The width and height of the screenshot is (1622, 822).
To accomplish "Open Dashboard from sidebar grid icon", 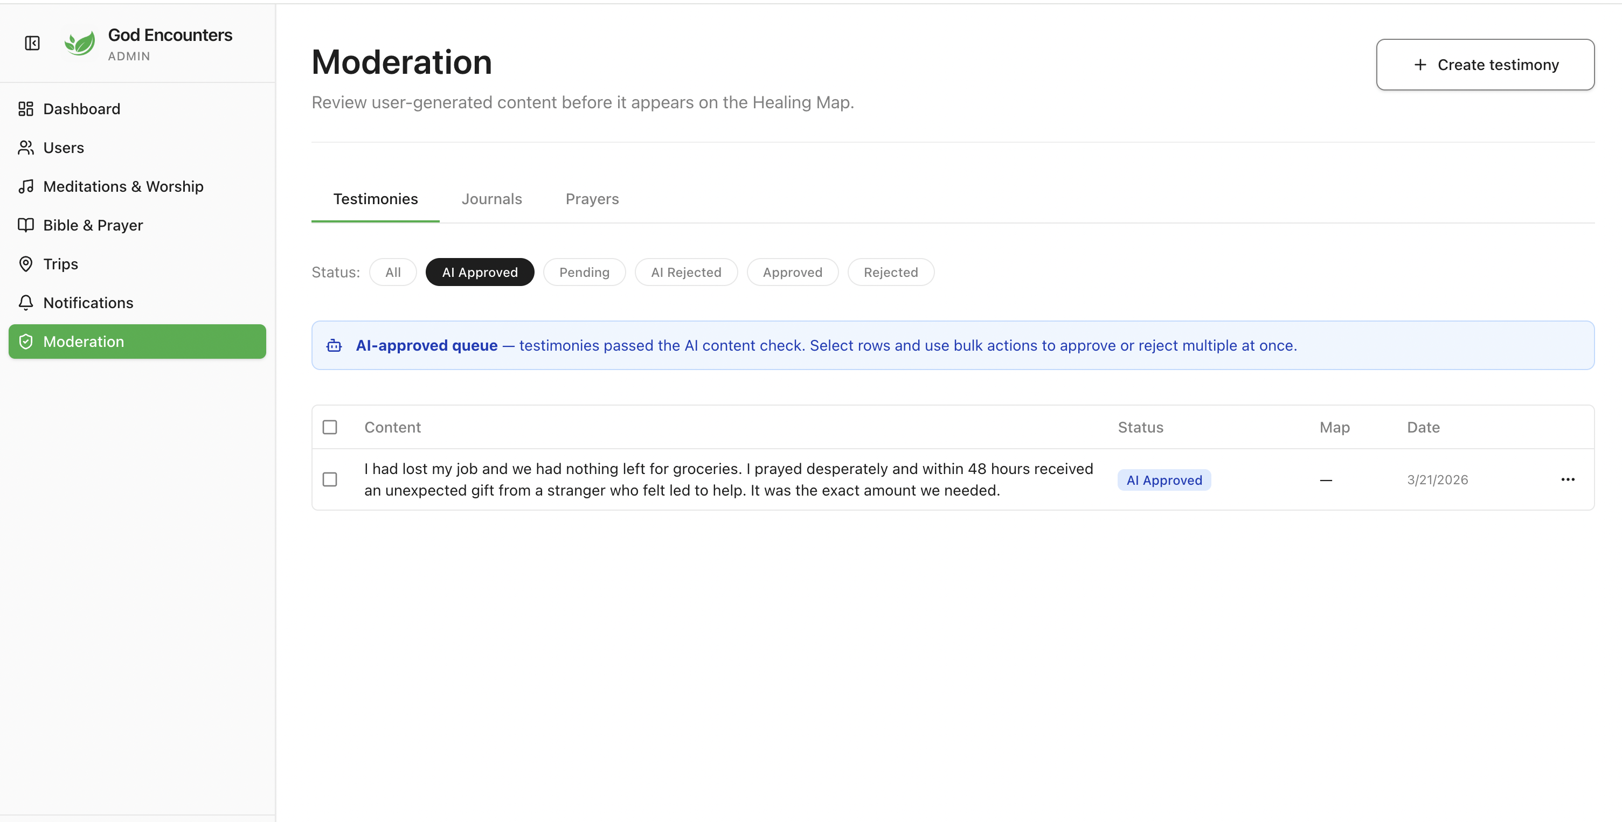I will pos(26,109).
